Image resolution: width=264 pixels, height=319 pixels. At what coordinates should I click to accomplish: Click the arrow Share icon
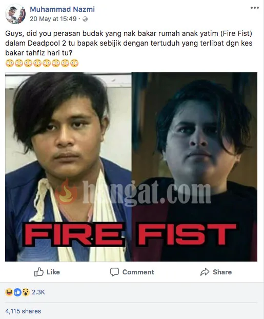pyautogui.click(x=205, y=272)
